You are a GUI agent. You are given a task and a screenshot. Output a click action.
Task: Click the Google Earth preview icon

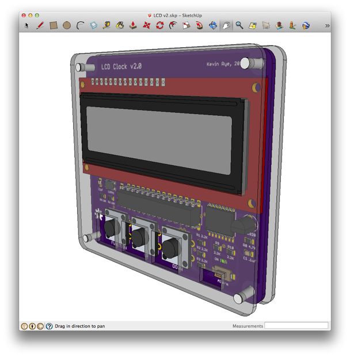[x=306, y=25]
